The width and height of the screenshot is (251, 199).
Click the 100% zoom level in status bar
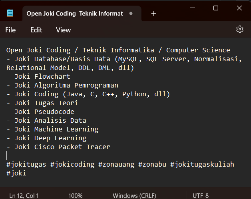(76, 196)
